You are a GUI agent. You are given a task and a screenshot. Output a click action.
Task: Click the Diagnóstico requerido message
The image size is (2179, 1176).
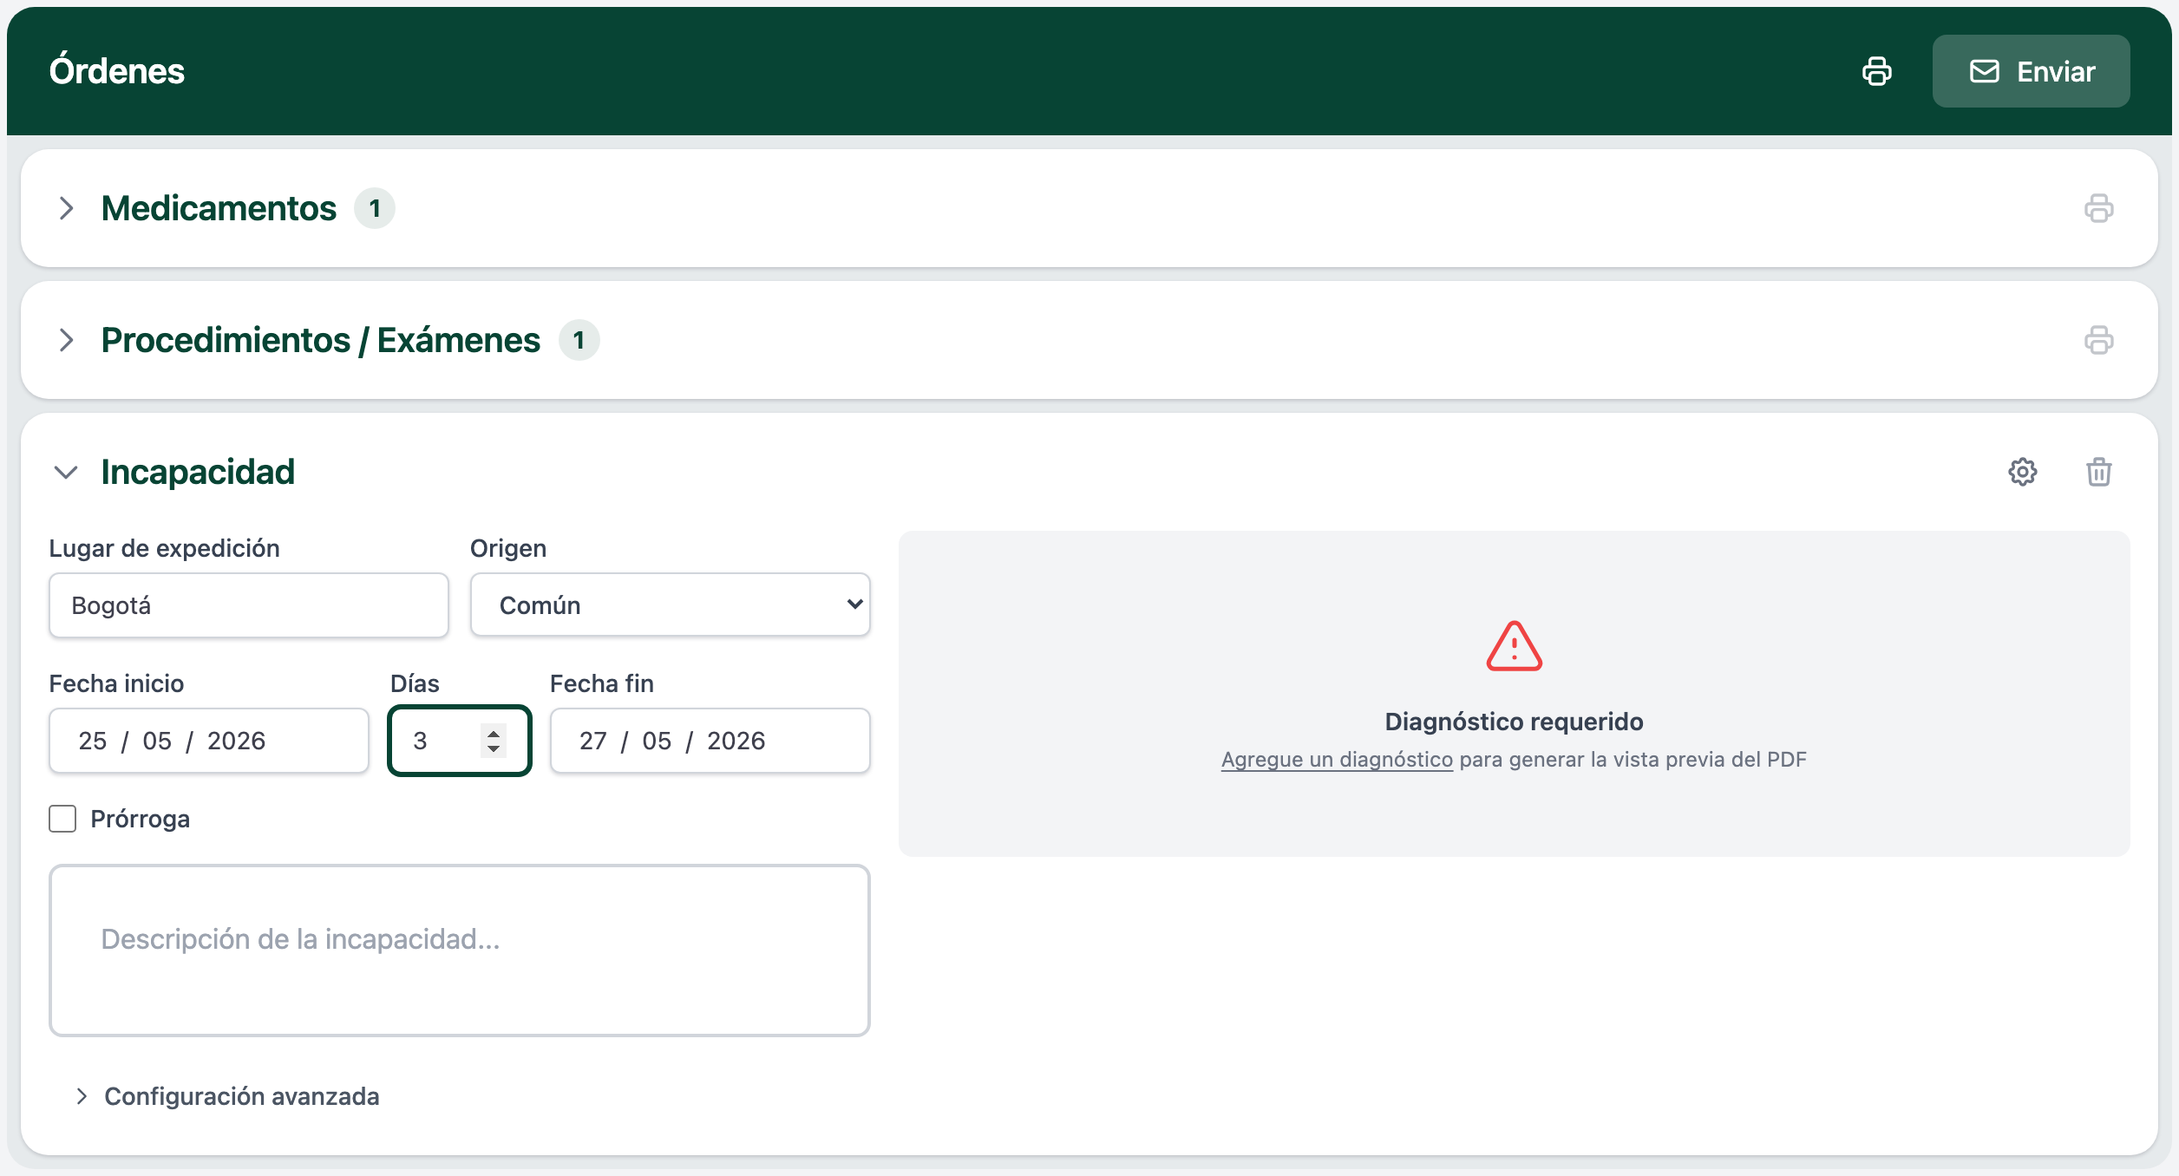click(x=1514, y=722)
